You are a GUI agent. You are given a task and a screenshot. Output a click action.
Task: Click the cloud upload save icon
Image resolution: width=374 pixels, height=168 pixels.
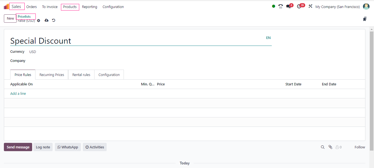coord(47,20)
